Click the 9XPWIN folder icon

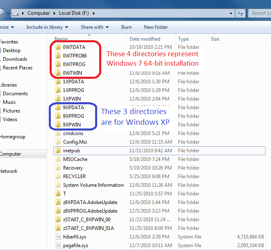[58, 124]
